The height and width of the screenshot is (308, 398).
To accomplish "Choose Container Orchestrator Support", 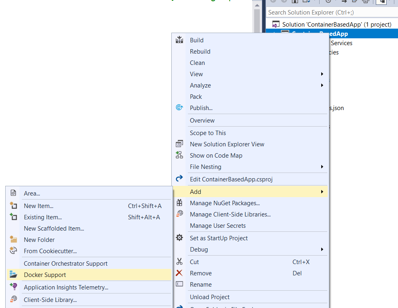I will 65,263.
